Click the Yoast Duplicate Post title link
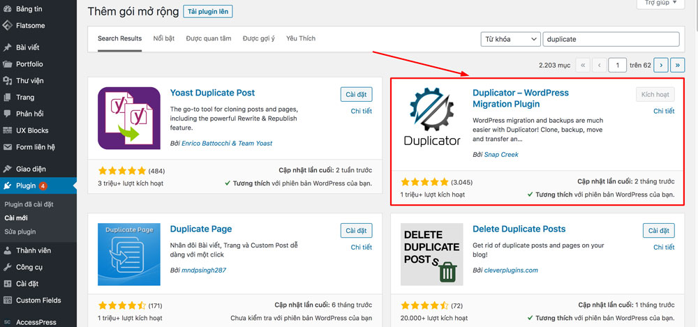The height and width of the screenshot is (327, 698). click(212, 93)
